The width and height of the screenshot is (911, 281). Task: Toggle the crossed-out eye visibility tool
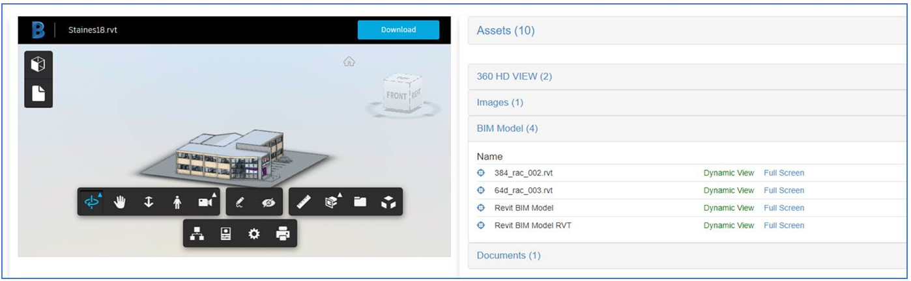click(x=268, y=202)
